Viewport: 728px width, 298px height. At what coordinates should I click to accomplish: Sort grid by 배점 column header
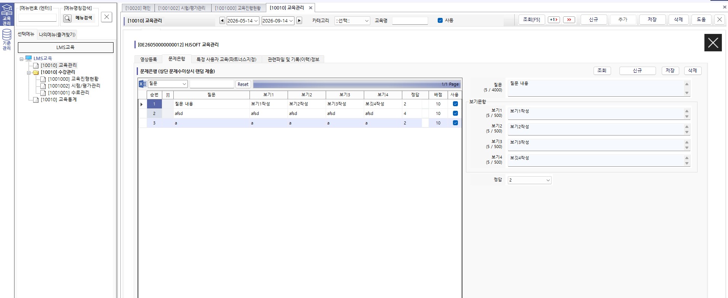coord(438,95)
